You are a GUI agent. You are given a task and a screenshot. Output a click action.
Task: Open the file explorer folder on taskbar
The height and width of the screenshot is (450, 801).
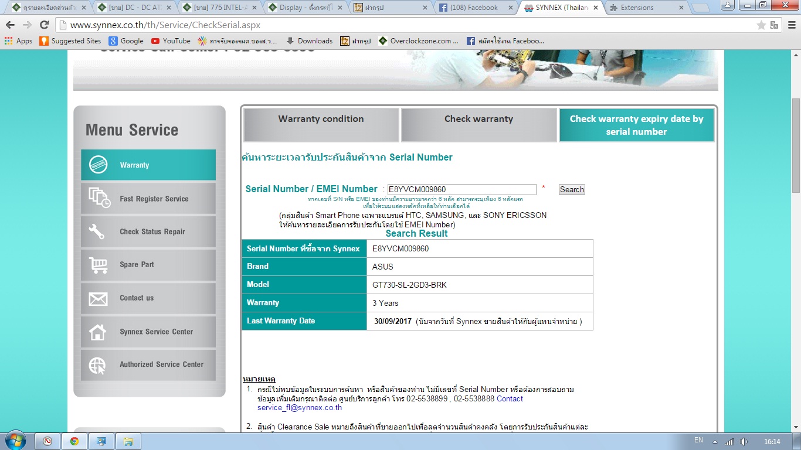(x=128, y=441)
